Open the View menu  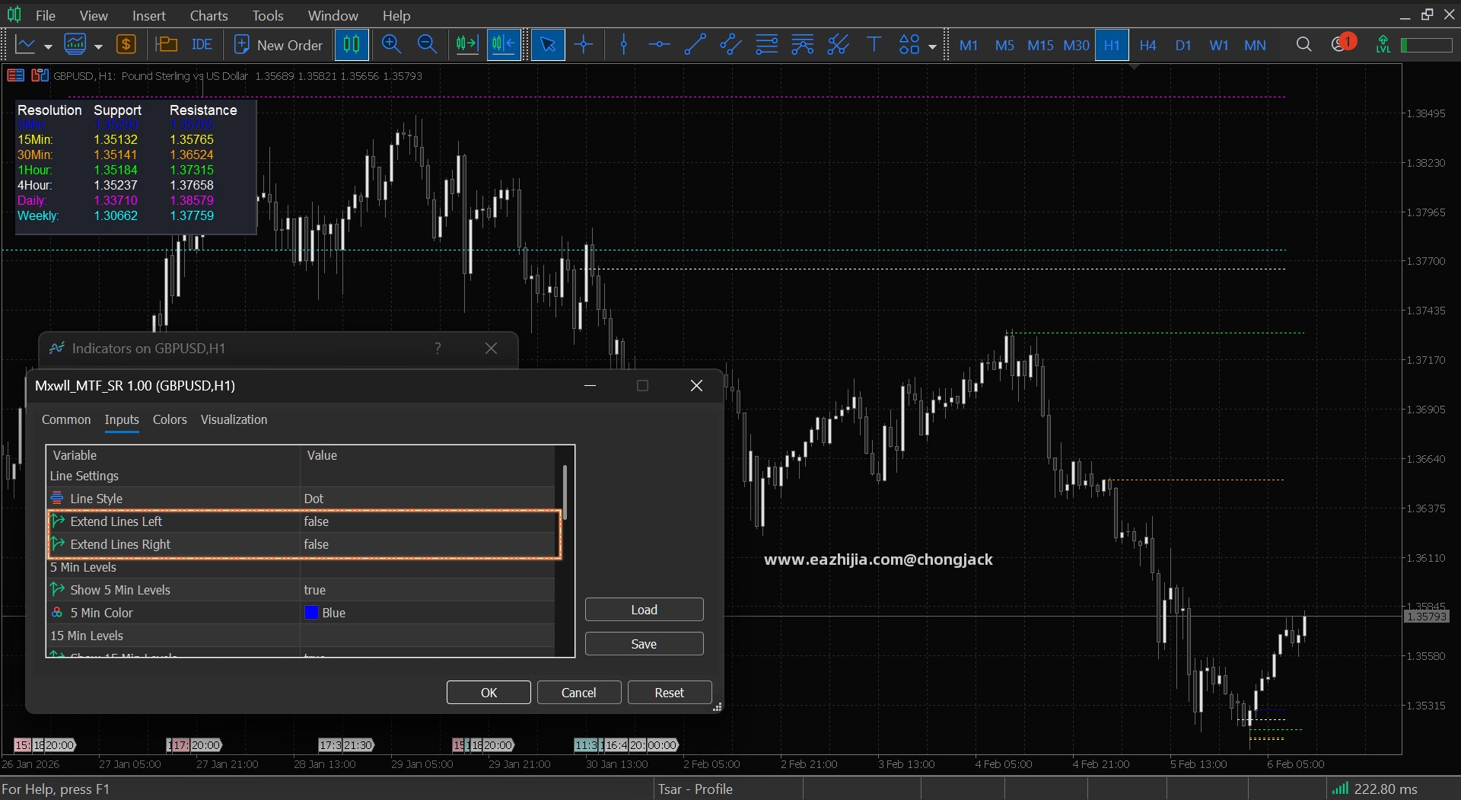click(94, 15)
